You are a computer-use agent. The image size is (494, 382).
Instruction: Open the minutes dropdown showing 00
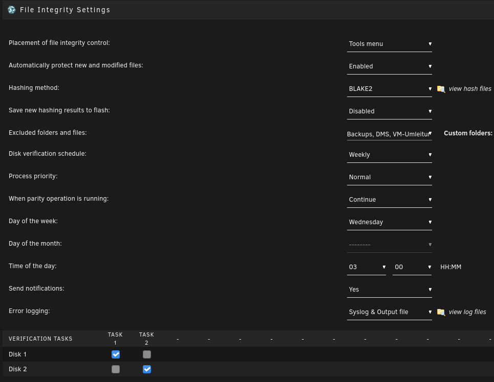click(x=412, y=267)
